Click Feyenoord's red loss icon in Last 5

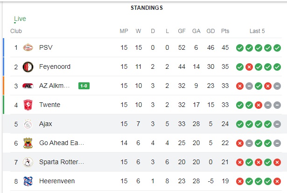click(249, 67)
